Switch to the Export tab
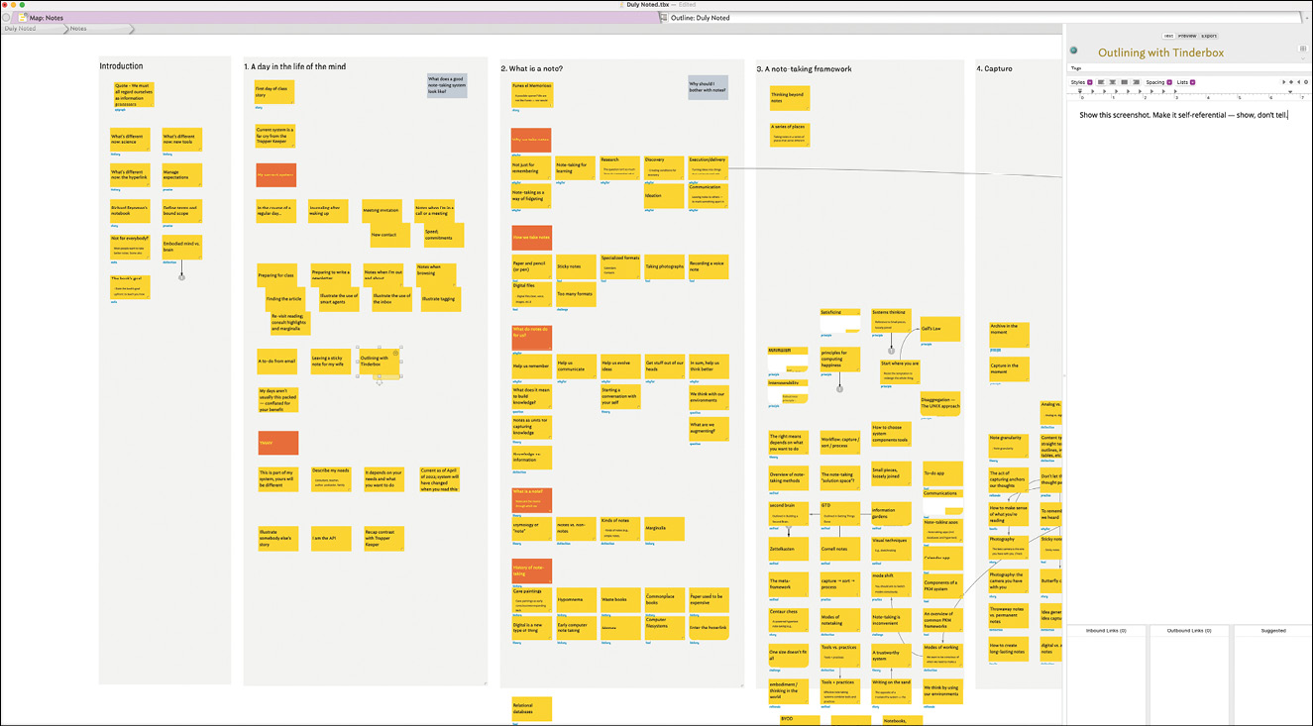This screenshot has width=1313, height=726. click(1209, 36)
